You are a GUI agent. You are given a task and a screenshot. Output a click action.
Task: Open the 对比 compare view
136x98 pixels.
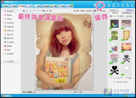point(96,11)
